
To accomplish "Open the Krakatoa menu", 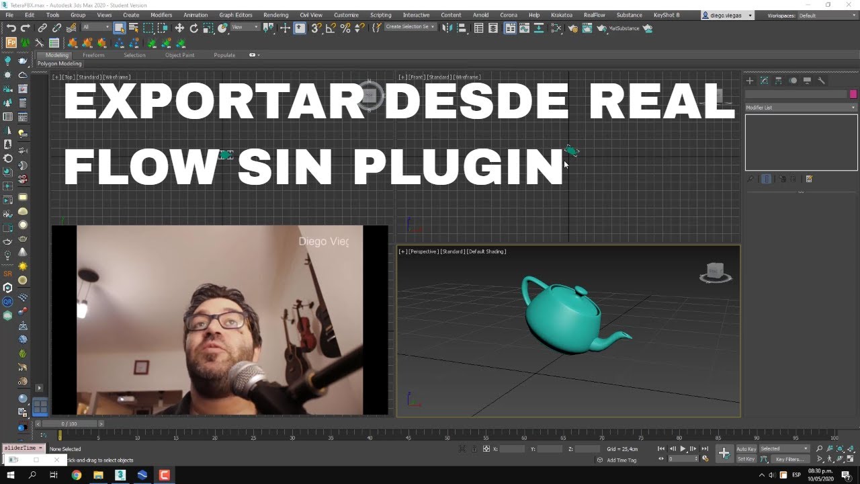I will pyautogui.click(x=562, y=15).
